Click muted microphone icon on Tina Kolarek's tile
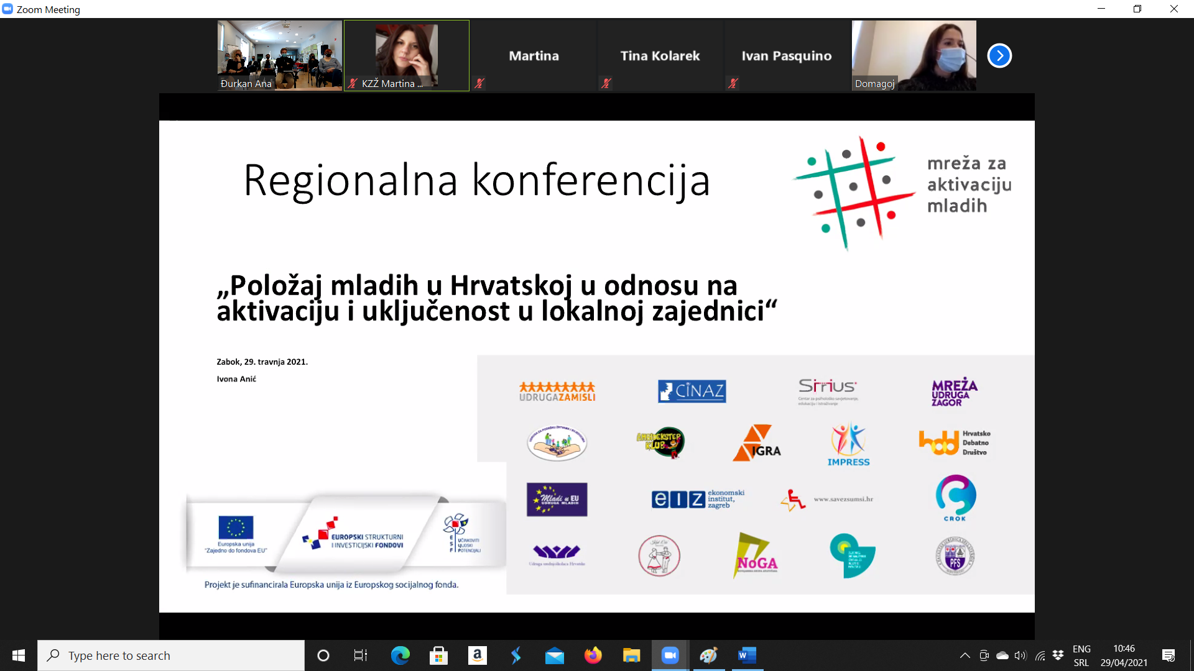The image size is (1194, 671). (606, 83)
